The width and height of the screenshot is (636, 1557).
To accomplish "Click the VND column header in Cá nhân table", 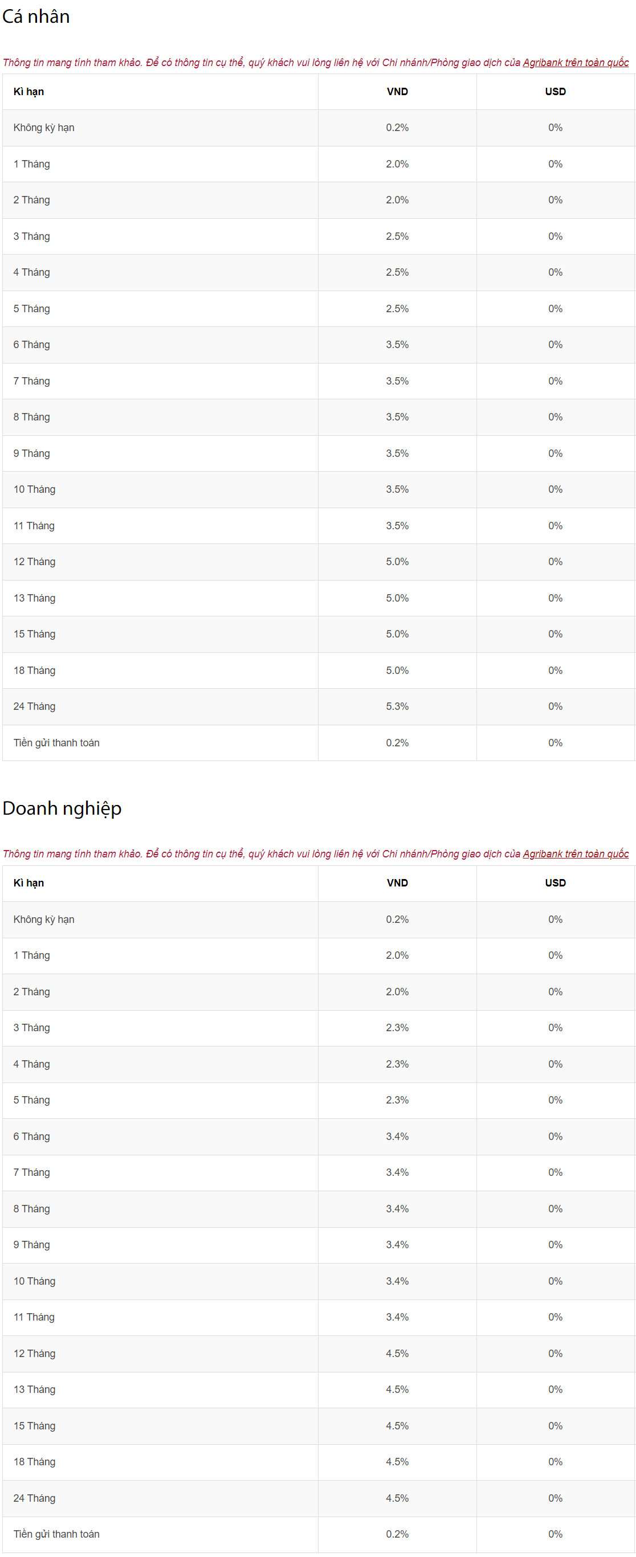I will pos(397,92).
